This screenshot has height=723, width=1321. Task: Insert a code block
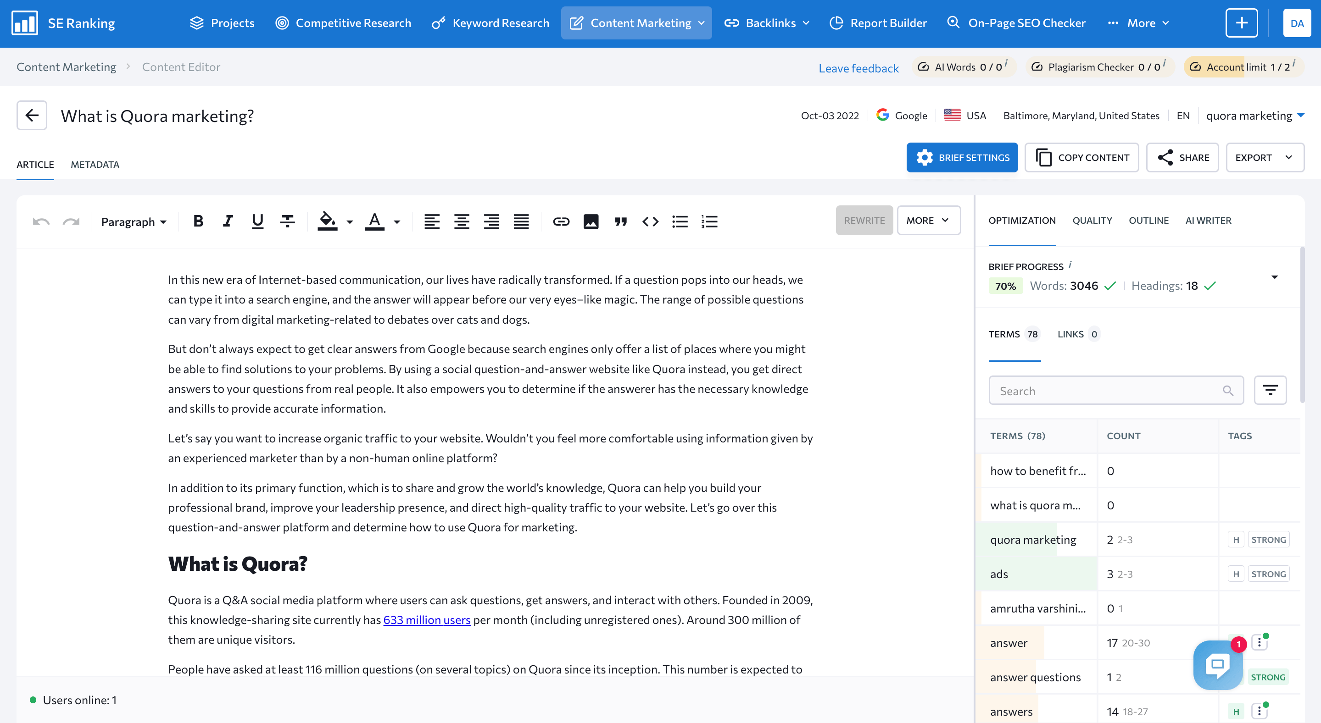click(x=650, y=221)
